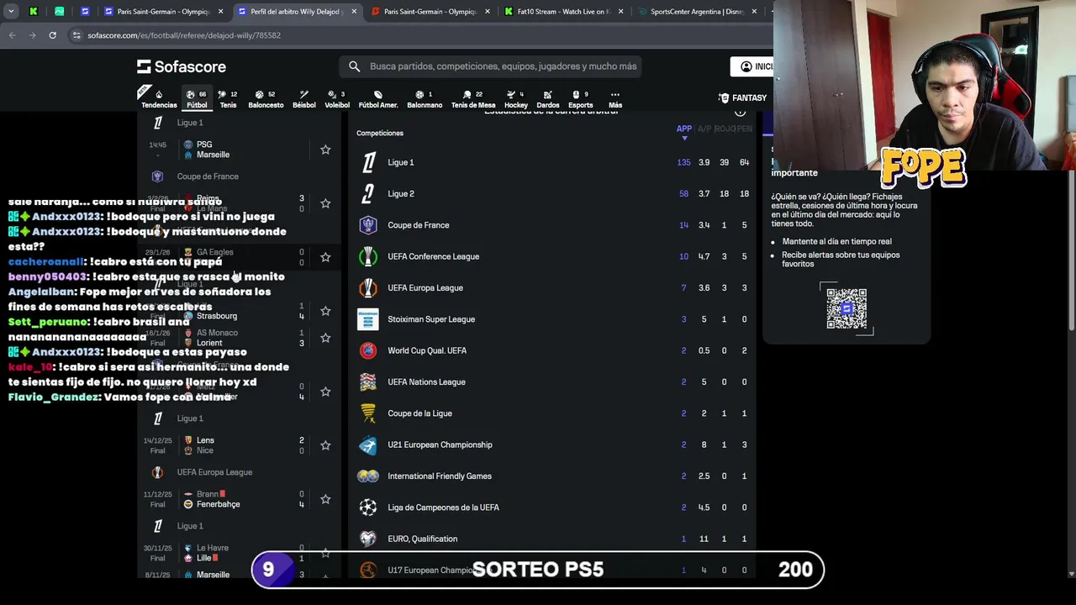Click the Coupe de la Ligue logo
The image size is (1076, 605).
pos(368,413)
